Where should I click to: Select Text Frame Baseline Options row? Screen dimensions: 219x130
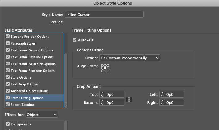34,57
